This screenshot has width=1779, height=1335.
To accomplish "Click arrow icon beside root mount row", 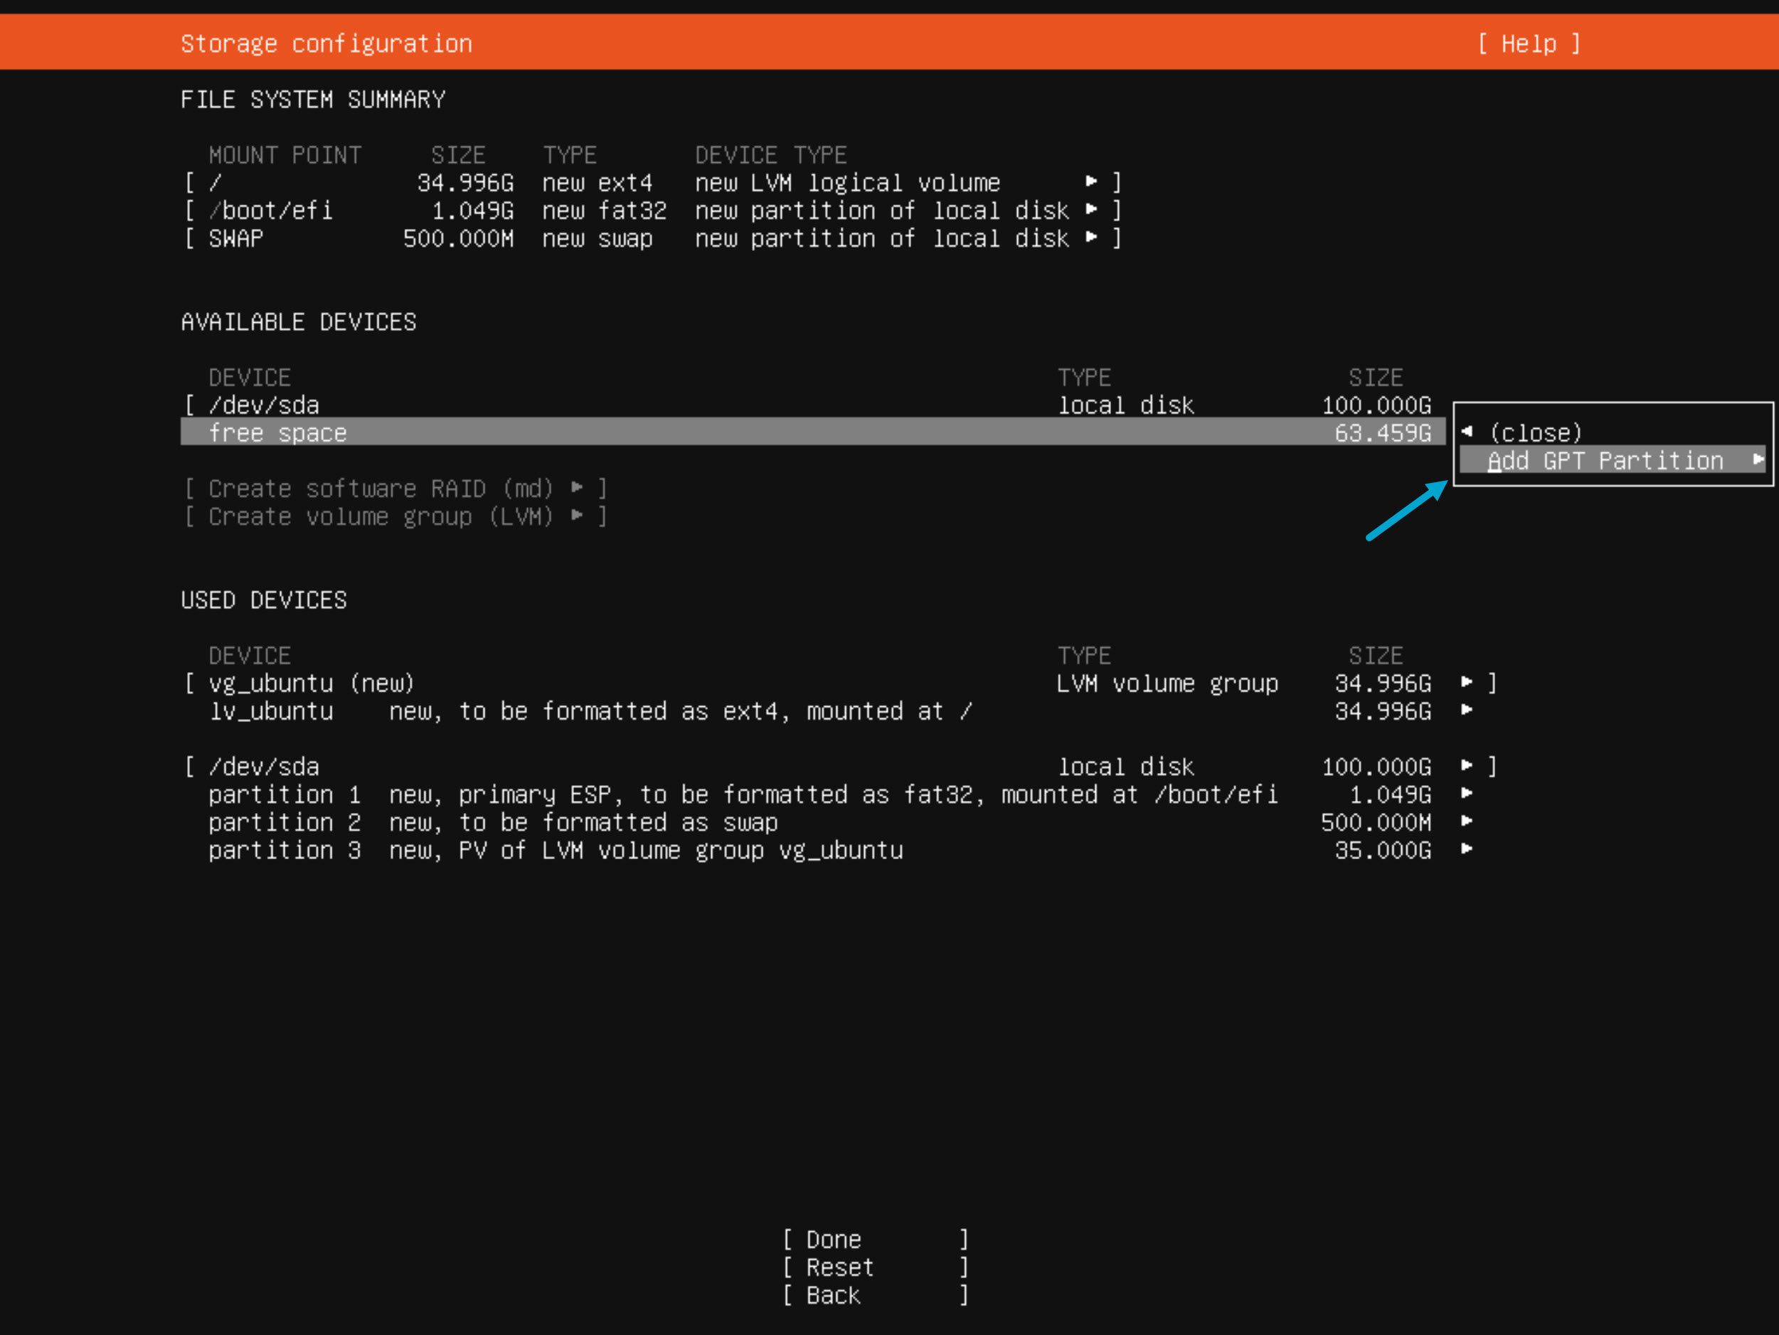I will click(x=1091, y=182).
